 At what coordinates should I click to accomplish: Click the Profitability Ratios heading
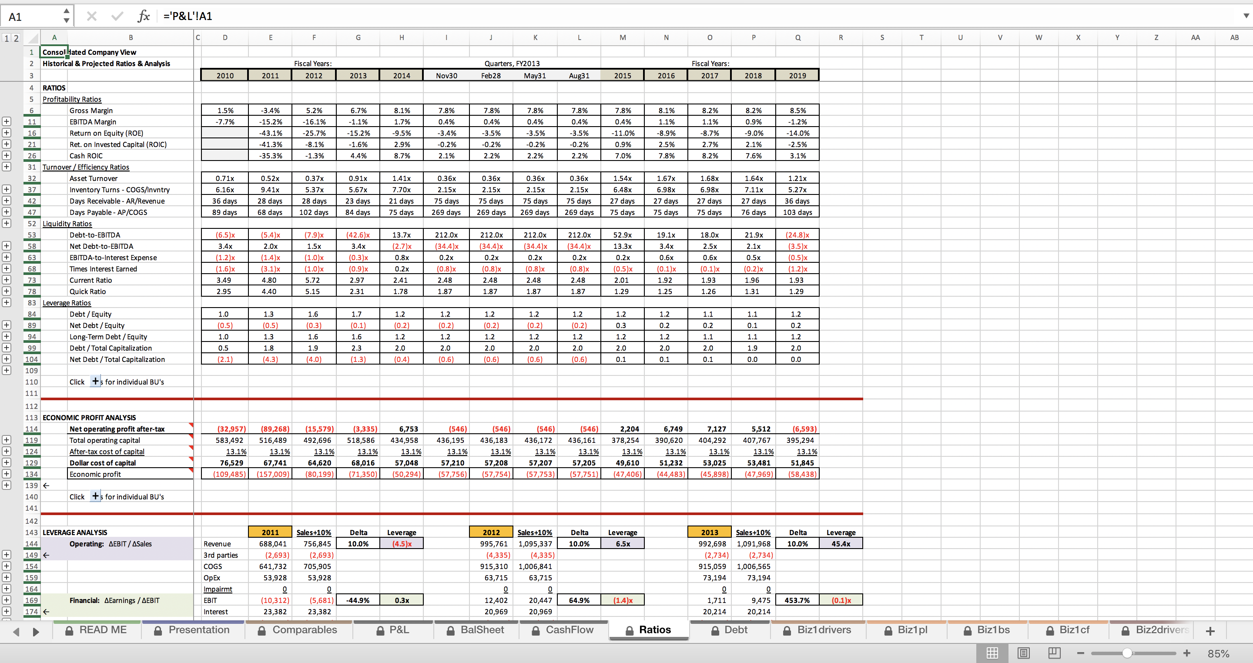tap(72, 99)
